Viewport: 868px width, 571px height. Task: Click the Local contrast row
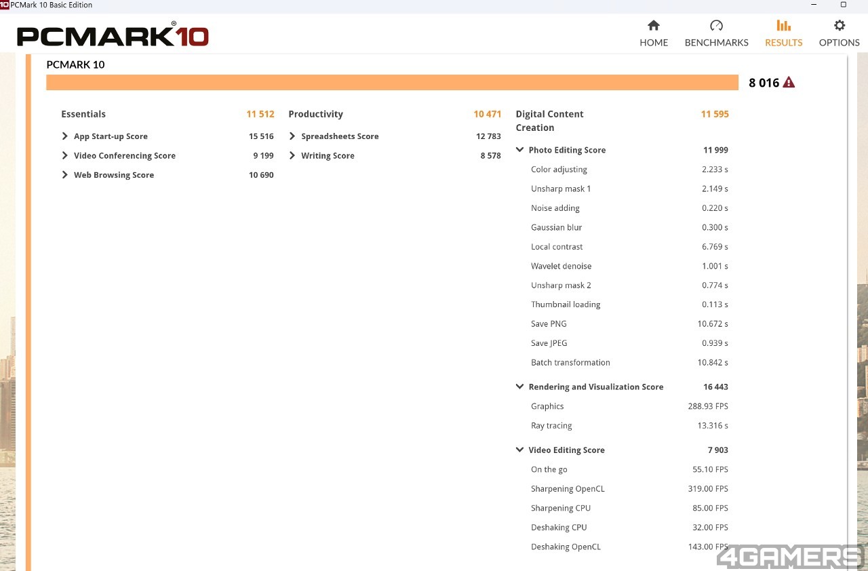click(x=629, y=247)
